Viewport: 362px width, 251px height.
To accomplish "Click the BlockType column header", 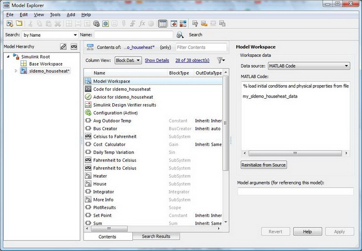I will (179, 73).
